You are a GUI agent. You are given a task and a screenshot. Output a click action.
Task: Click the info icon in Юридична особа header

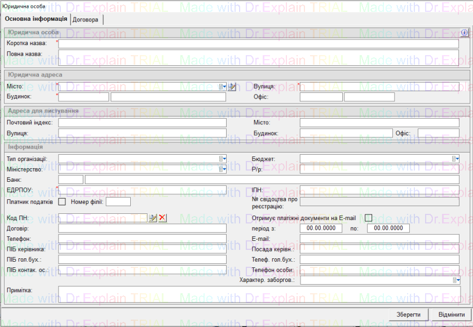pyautogui.click(x=465, y=33)
